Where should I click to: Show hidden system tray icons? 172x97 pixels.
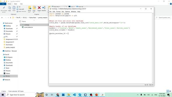click(x=138, y=95)
